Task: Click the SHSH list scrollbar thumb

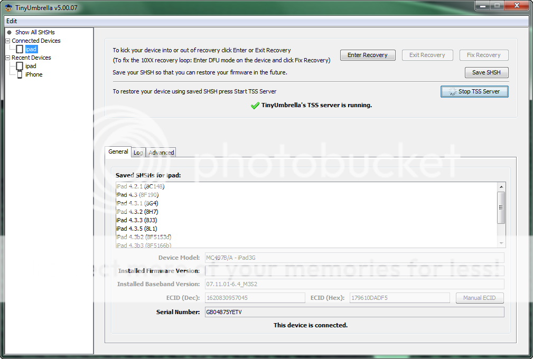Action: [501, 207]
